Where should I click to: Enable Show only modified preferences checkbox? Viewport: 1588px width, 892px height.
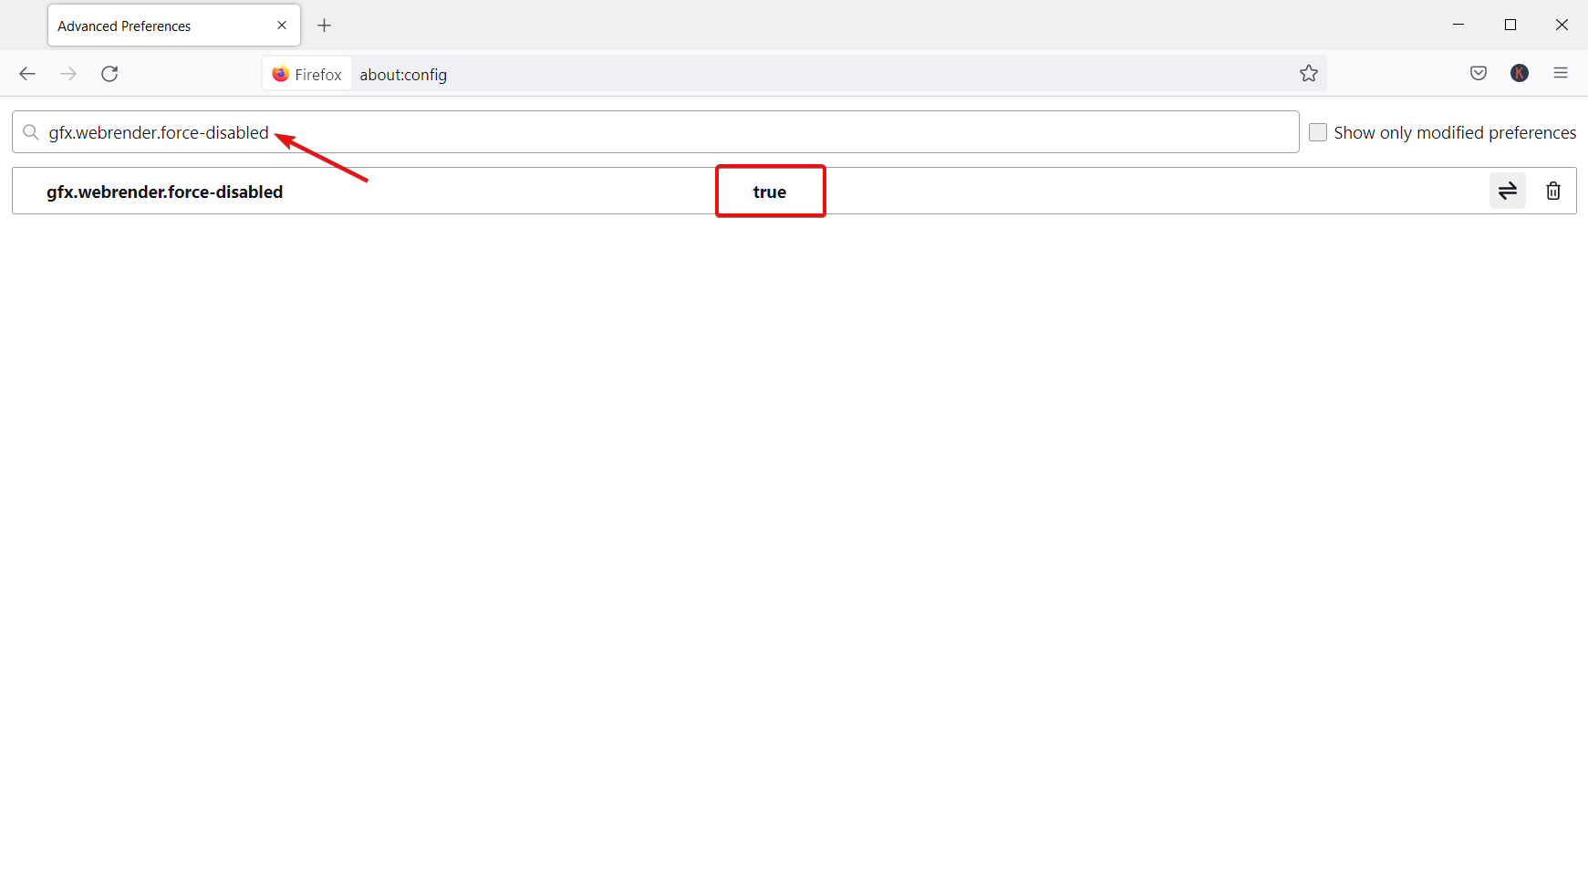1318,132
